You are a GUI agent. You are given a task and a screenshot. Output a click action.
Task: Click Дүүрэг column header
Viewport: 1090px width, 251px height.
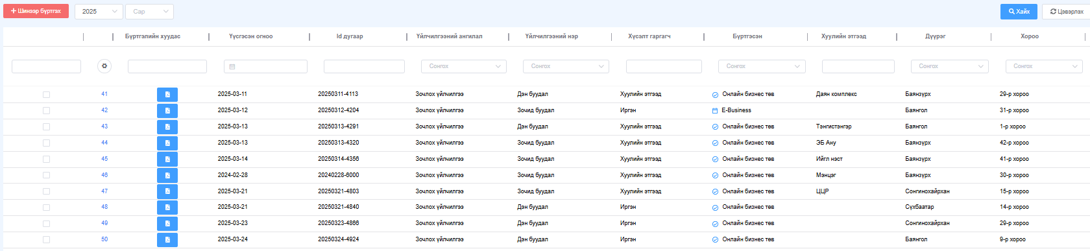pos(935,36)
